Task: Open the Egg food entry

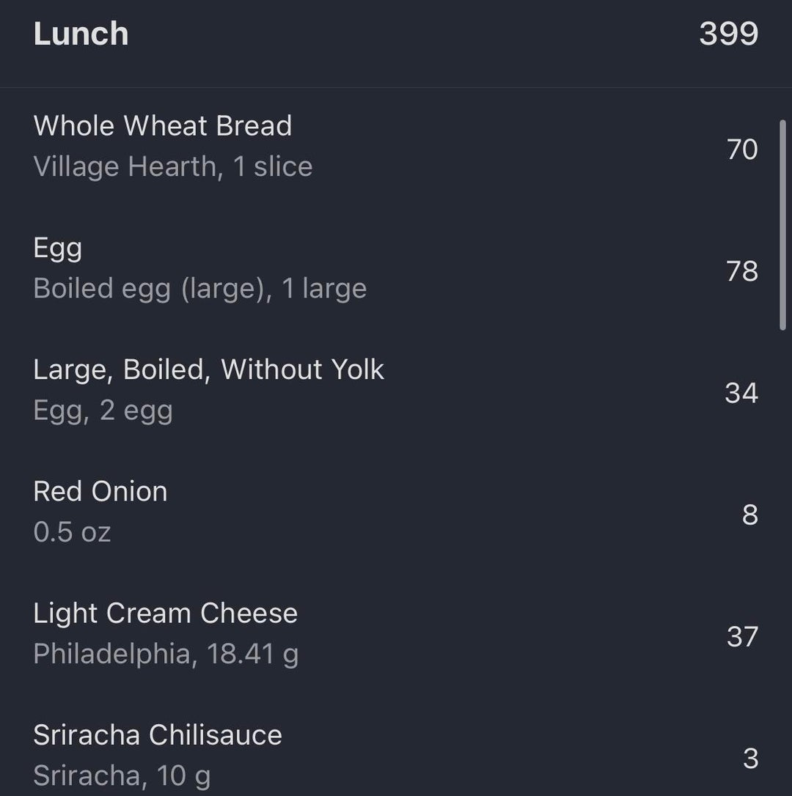Action: point(58,248)
